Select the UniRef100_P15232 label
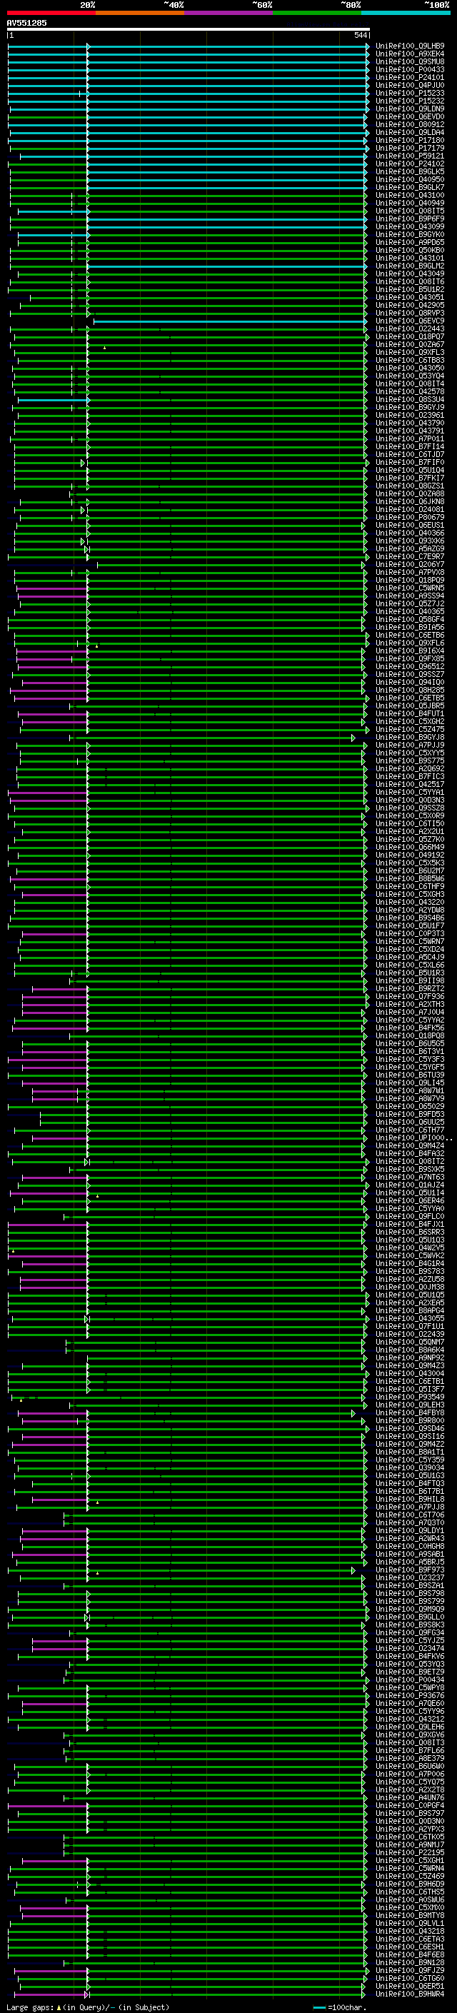This screenshot has width=457, height=2013. tap(410, 101)
